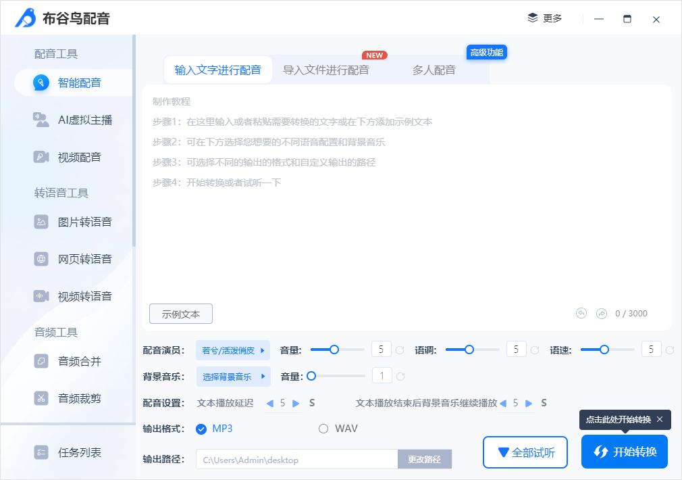
Task: Open 视频转语音 tool
Action: click(73, 296)
